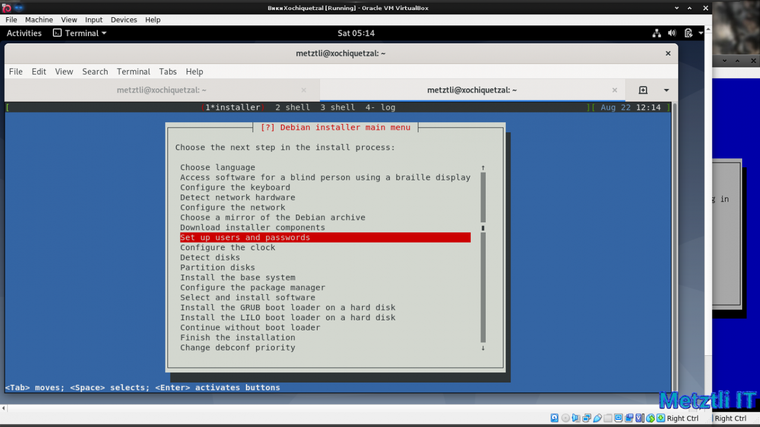Image resolution: width=760 pixels, height=427 pixels.
Task: Open the audio status icon in VirtualBox
Action: tap(576, 418)
